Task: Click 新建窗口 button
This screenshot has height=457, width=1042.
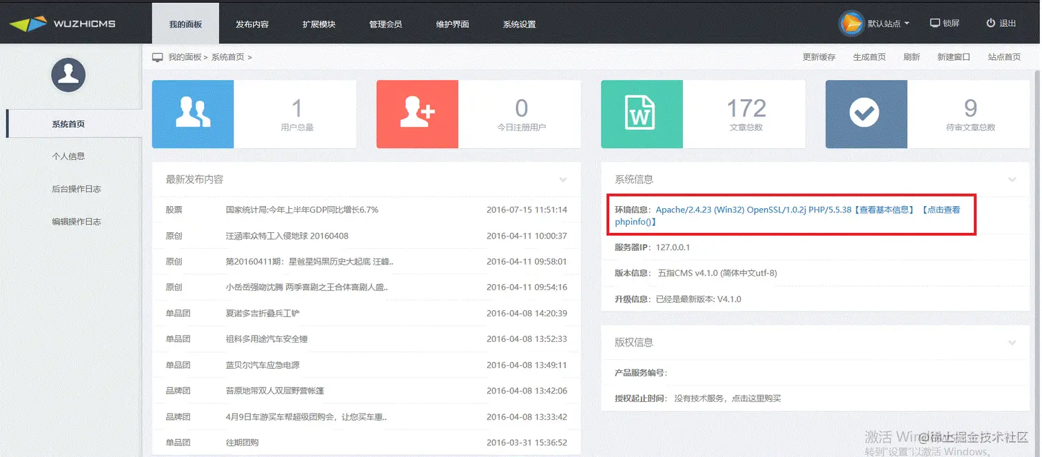Action: (954, 57)
